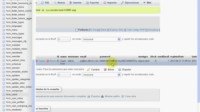Click the Crear vista icon
This screenshot has width=200, height=112.
click(122, 96)
